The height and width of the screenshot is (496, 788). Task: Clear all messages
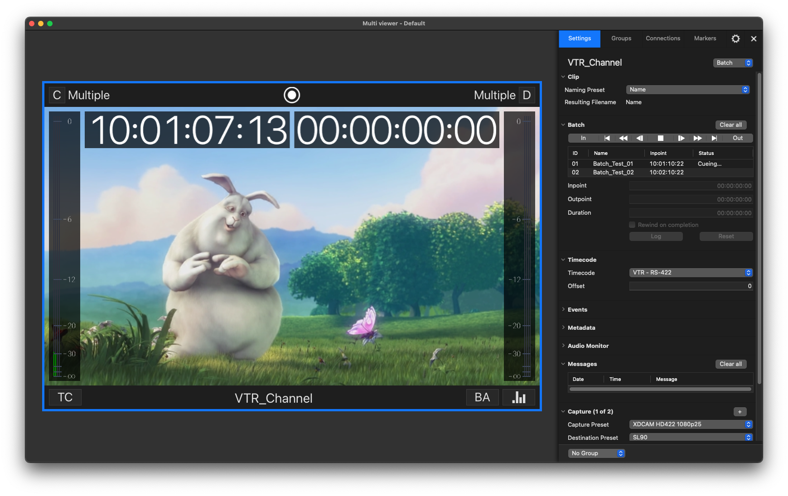pos(731,364)
